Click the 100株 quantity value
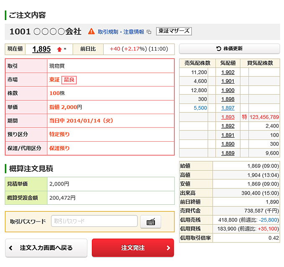Image resolution: width=284 pixels, height=267 pixels. point(57,93)
